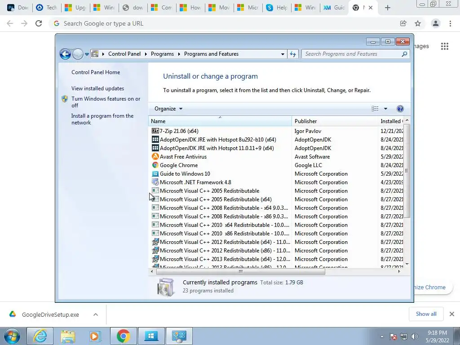Sort by the Publisher column header
The width and height of the screenshot is (460, 345).
coord(335,121)
